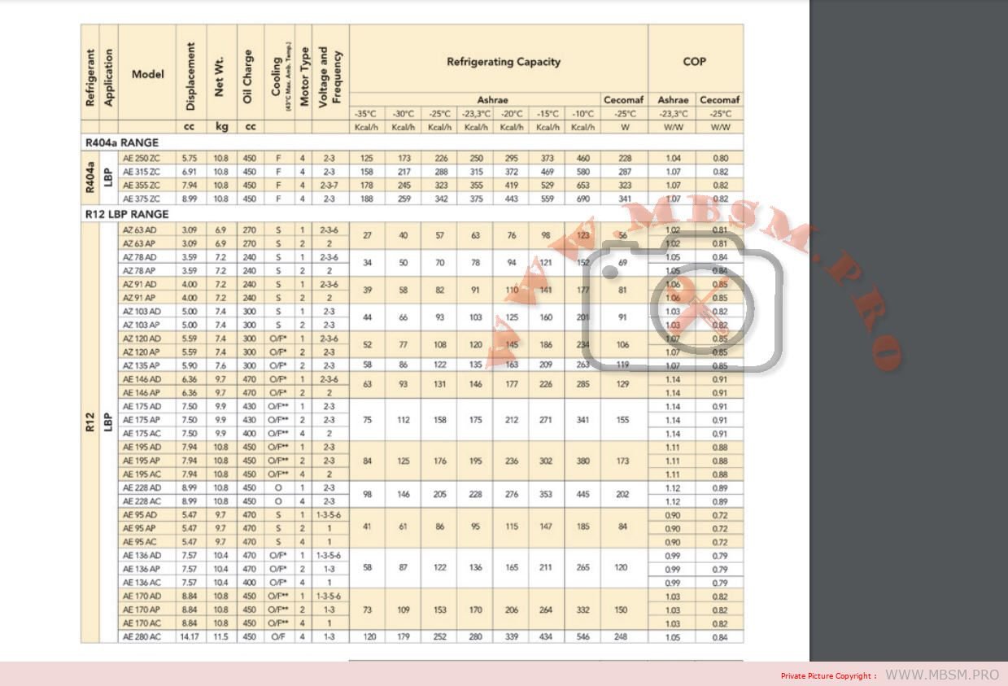This screenshot has width=1008, height=686.
Task: Select the AE 250 ZC model cell
Action: point(142,158)
